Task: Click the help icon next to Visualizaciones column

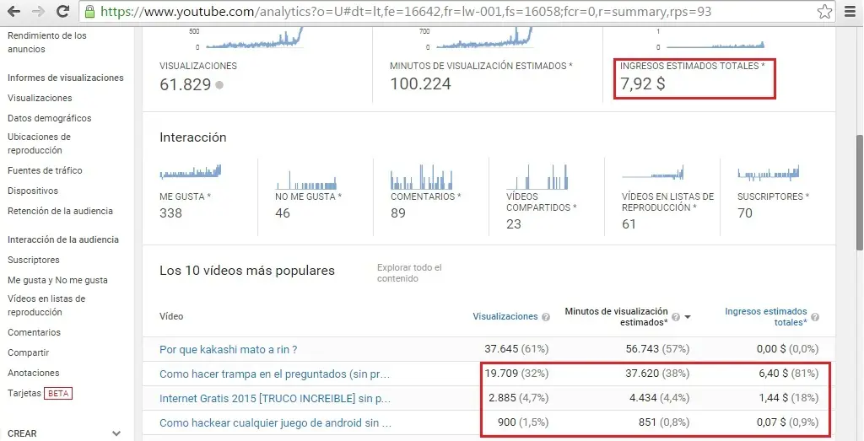Action: coord(546,317)
